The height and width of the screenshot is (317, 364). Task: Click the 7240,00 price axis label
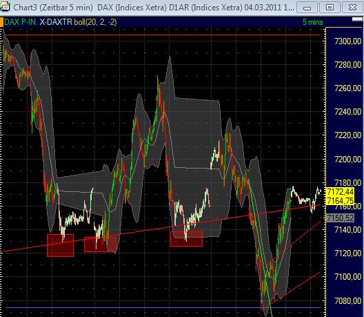tap(347, 112)
